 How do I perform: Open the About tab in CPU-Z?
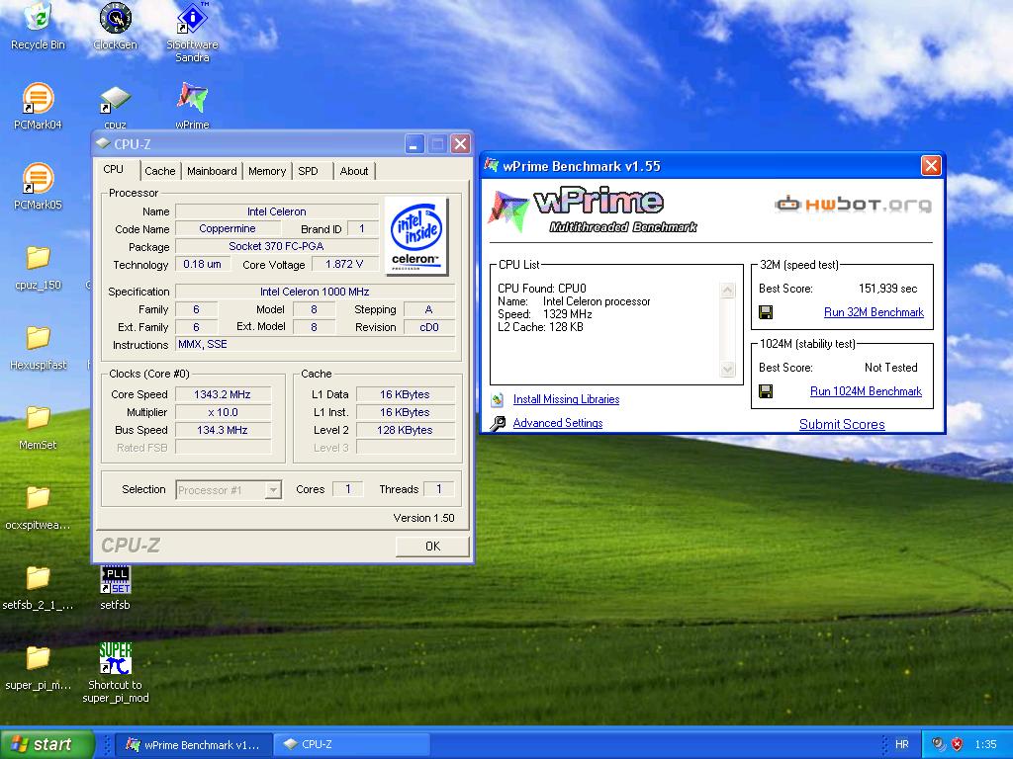pos(354,171)
